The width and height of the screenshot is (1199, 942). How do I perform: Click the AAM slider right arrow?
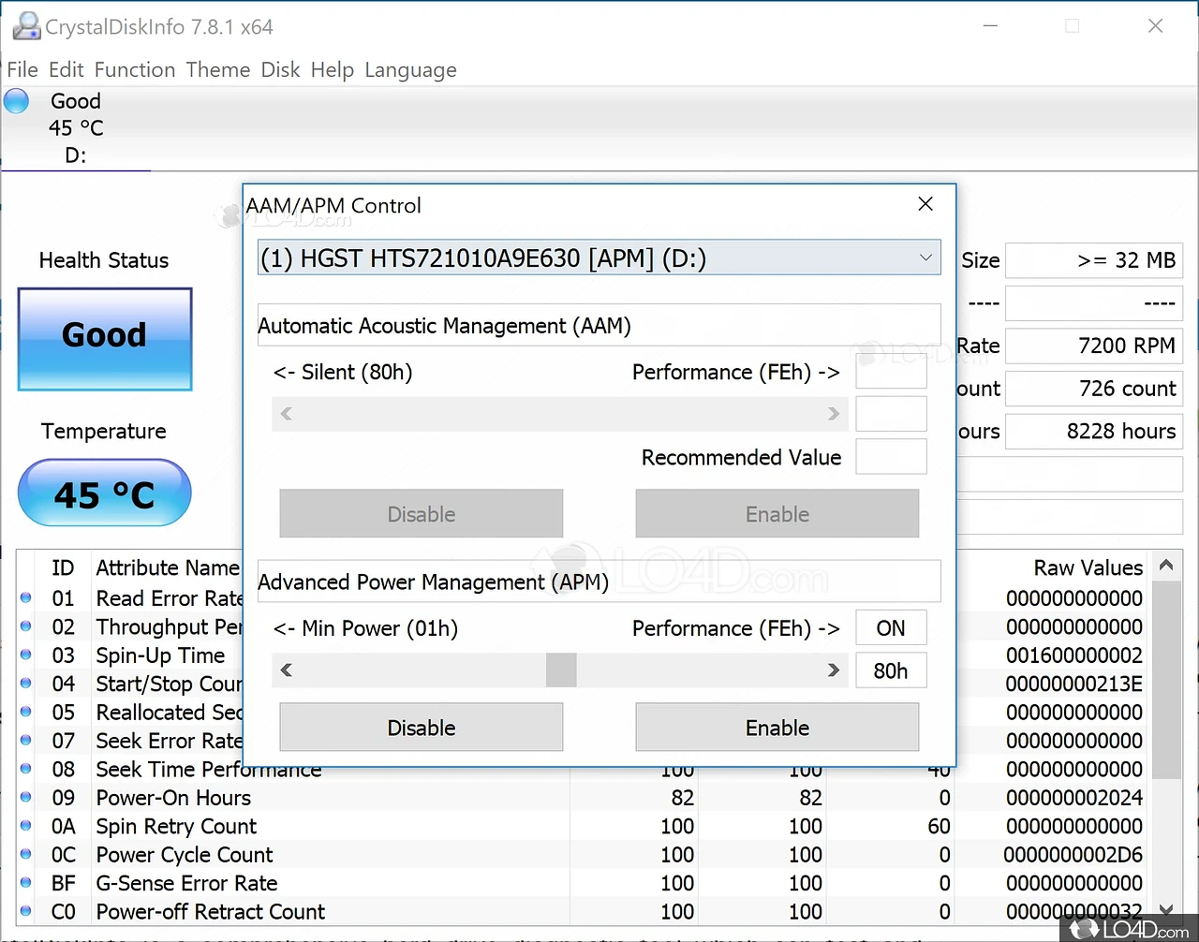tap(834, 414)
